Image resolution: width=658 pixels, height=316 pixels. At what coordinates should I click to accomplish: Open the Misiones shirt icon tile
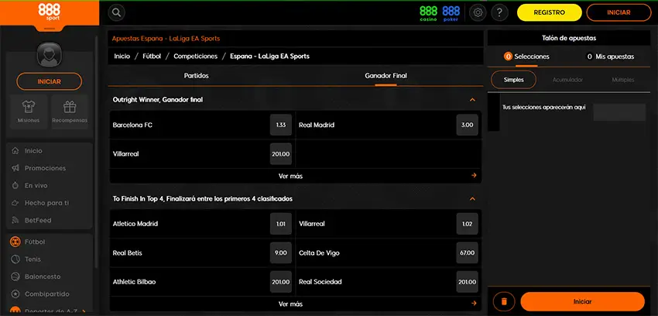[x=29, y=111]
